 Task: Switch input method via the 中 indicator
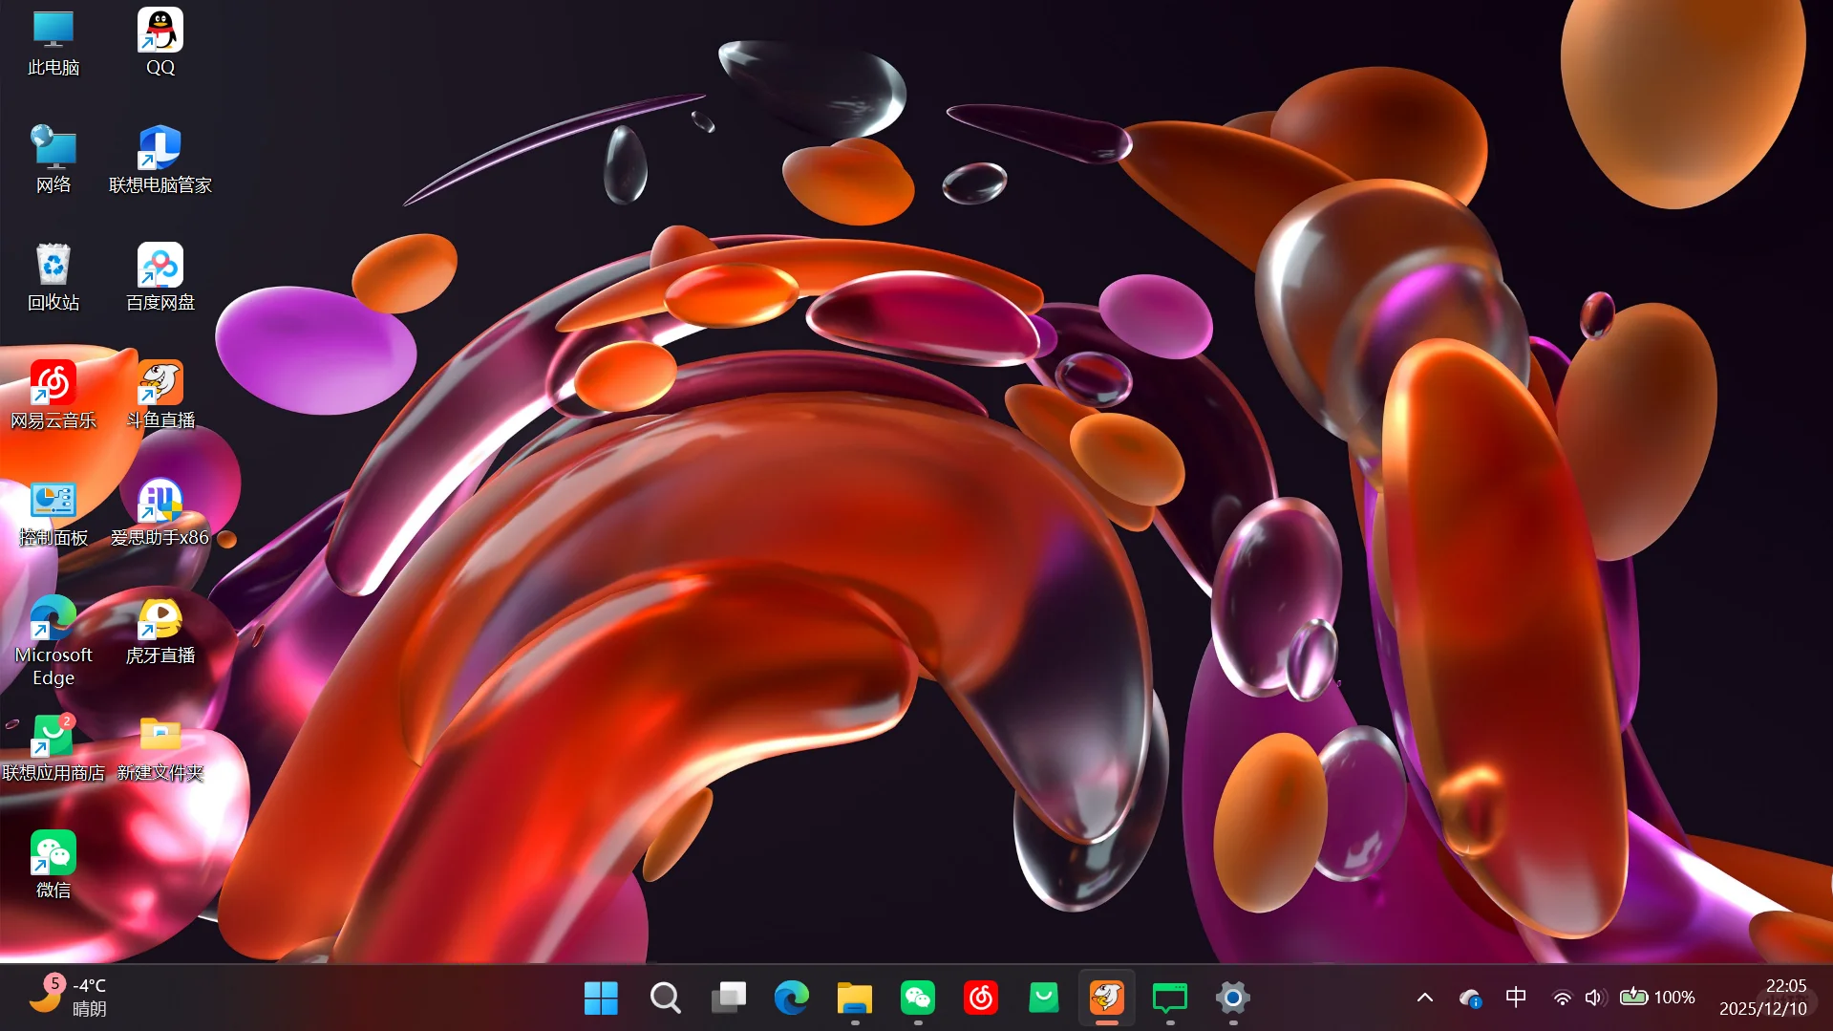point(1515,997)
